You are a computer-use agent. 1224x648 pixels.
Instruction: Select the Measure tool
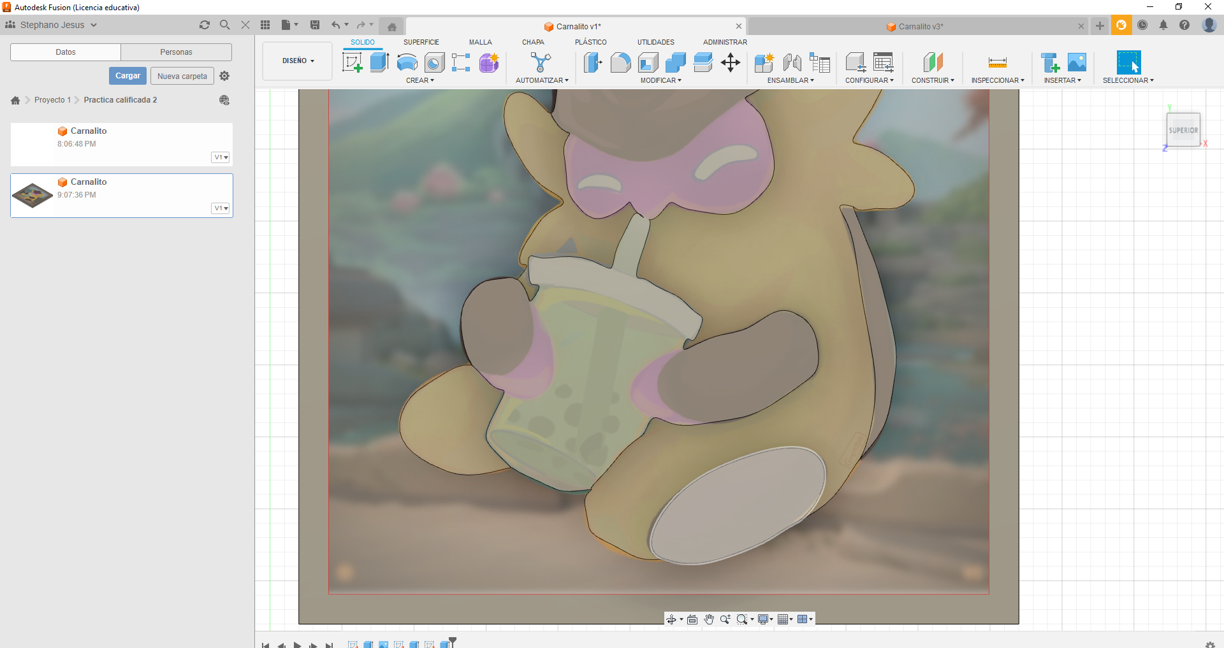point(998,62)
